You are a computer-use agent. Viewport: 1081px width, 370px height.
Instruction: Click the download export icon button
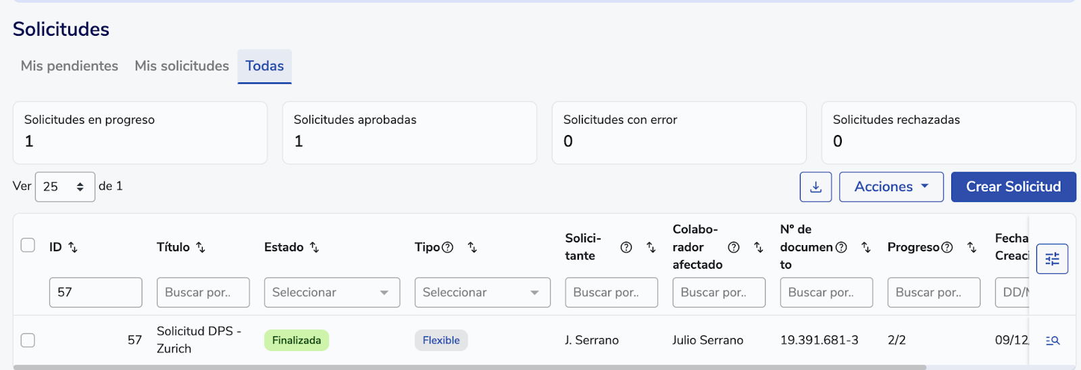815,187
